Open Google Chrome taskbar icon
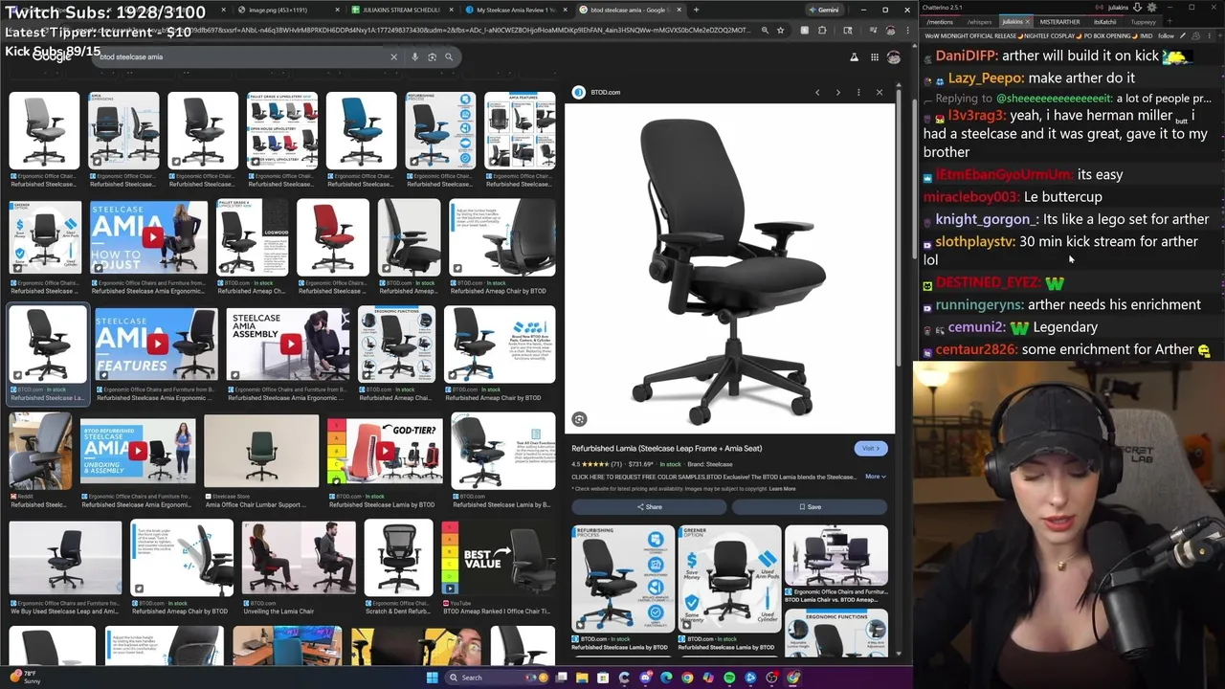Viewport: 1225px width, 689px height. click(687, 678)
